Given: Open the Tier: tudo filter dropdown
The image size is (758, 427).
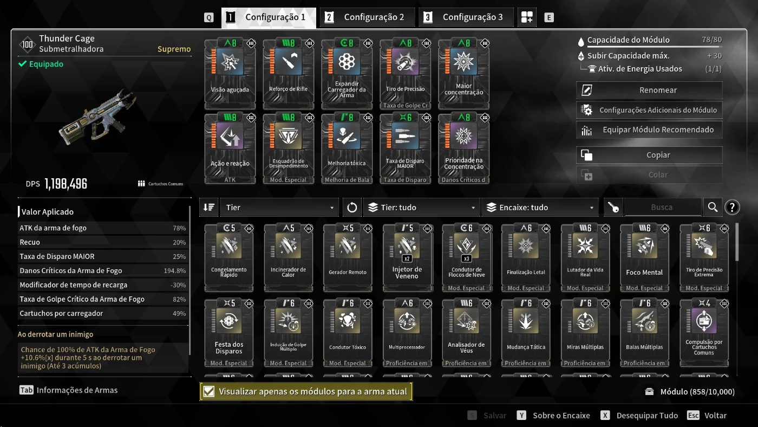Looking at the screenshot, I should point(421,207).
